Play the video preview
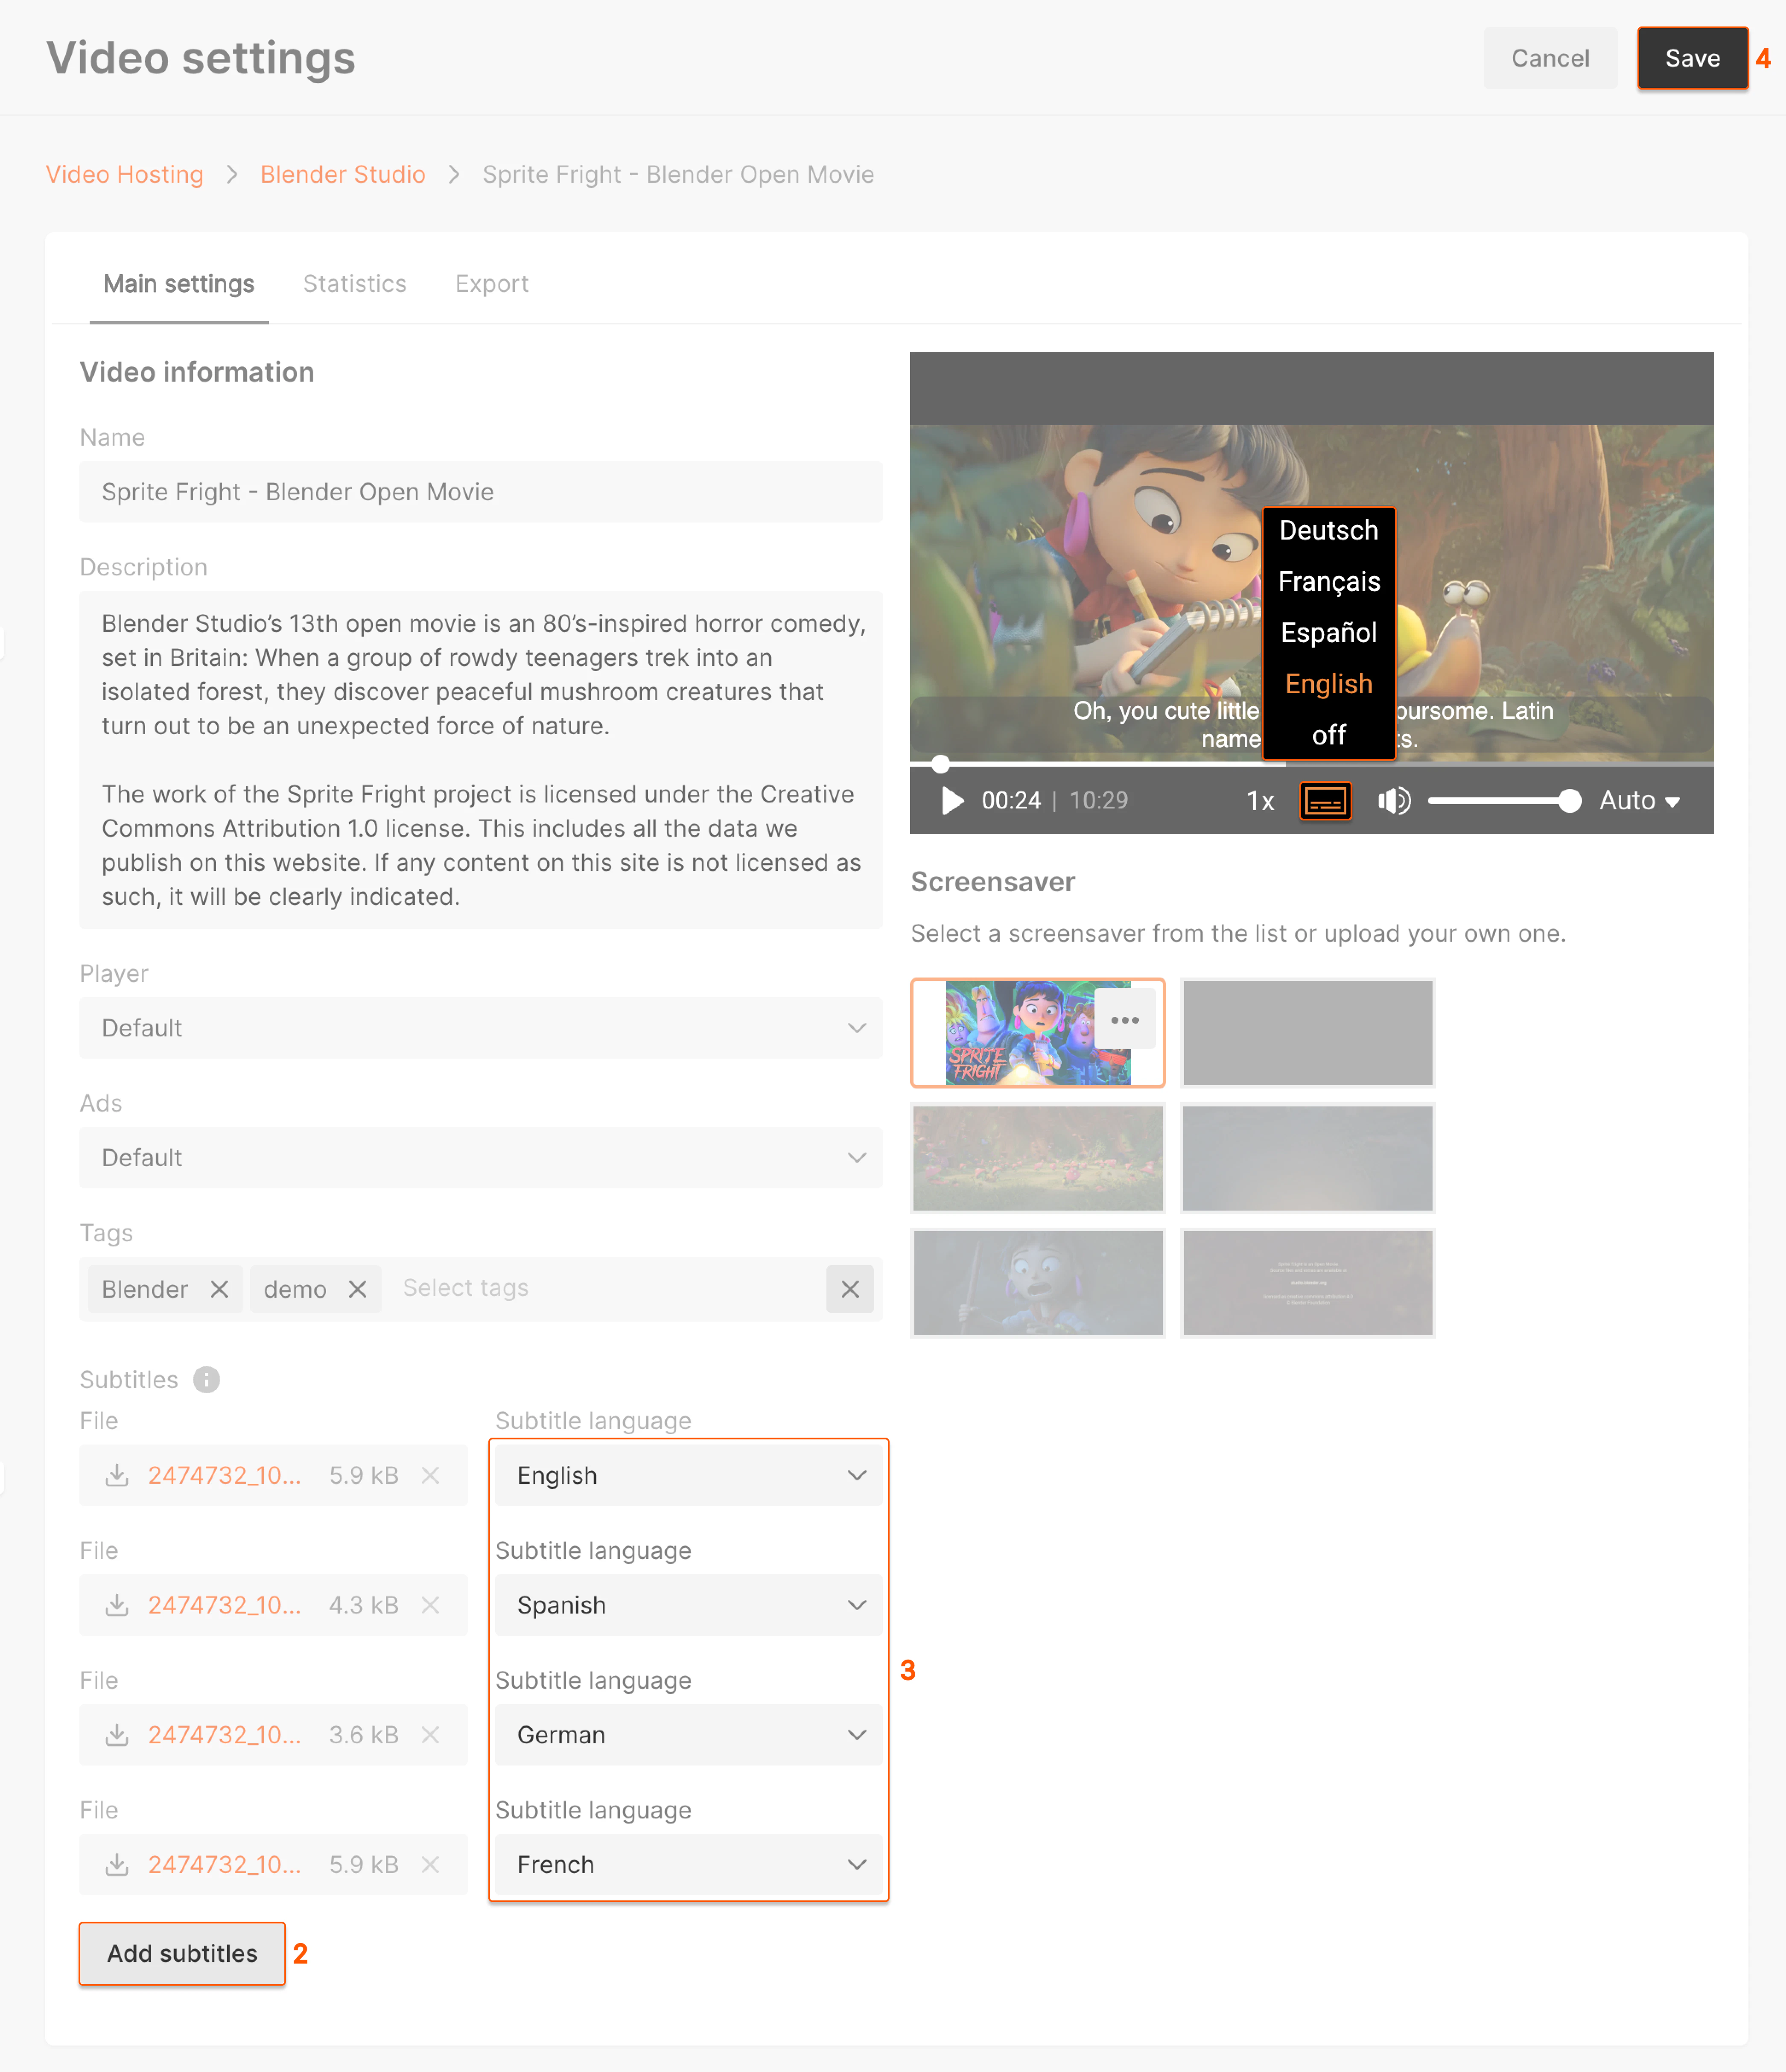Image resolution: width=1786 pixels, height=2072 pixels. click(x=951, y=800)
